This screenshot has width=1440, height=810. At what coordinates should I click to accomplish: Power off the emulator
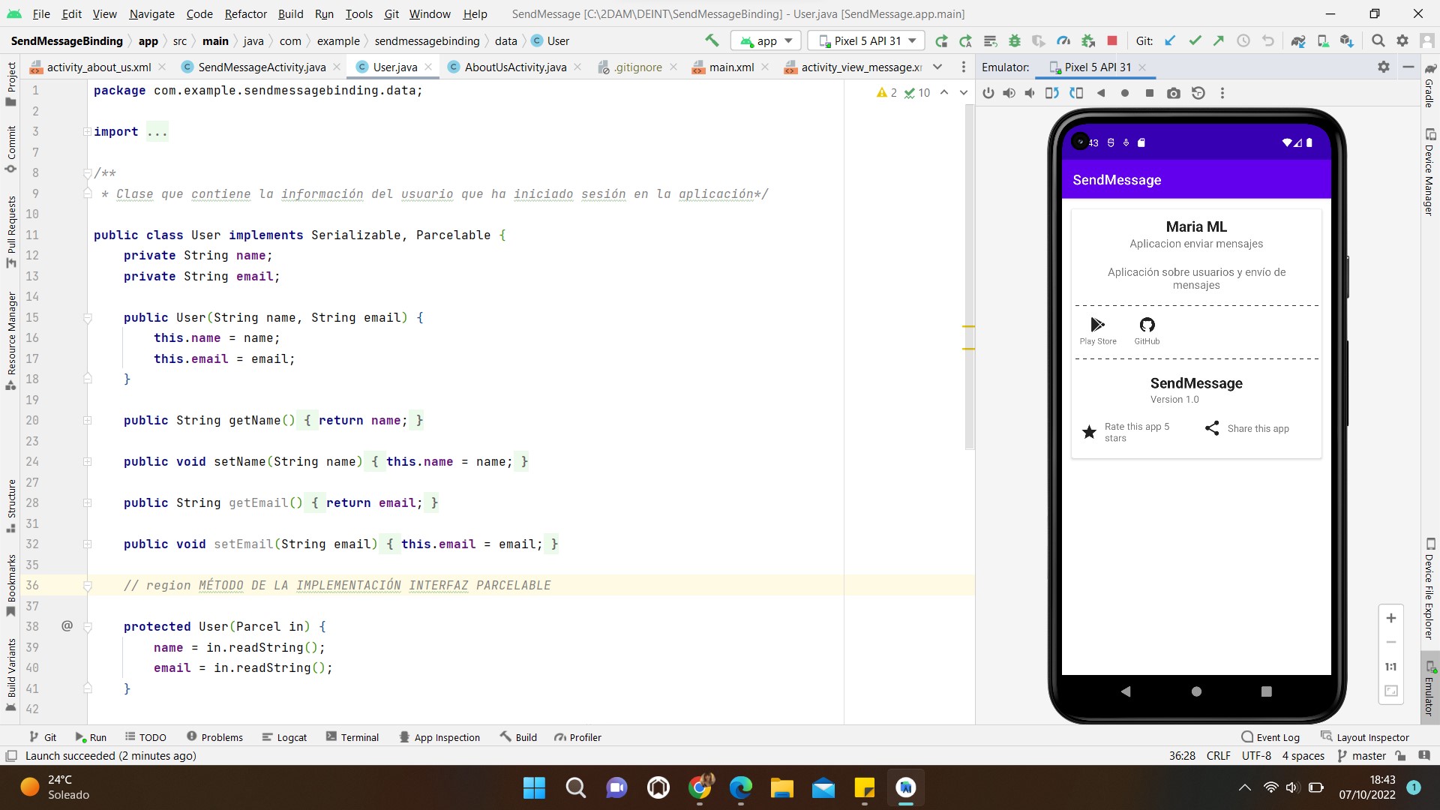[988, 93]
